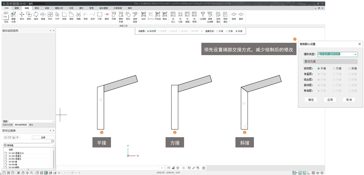364x175 pixels.
Task: Choose 方接 for 结构层 in dialog
Action: pyautogui.click(x=337, y=69)
